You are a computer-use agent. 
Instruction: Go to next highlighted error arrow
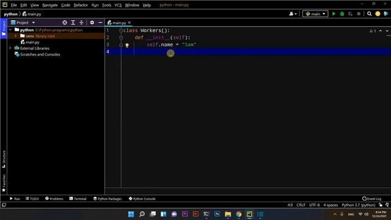387,31
